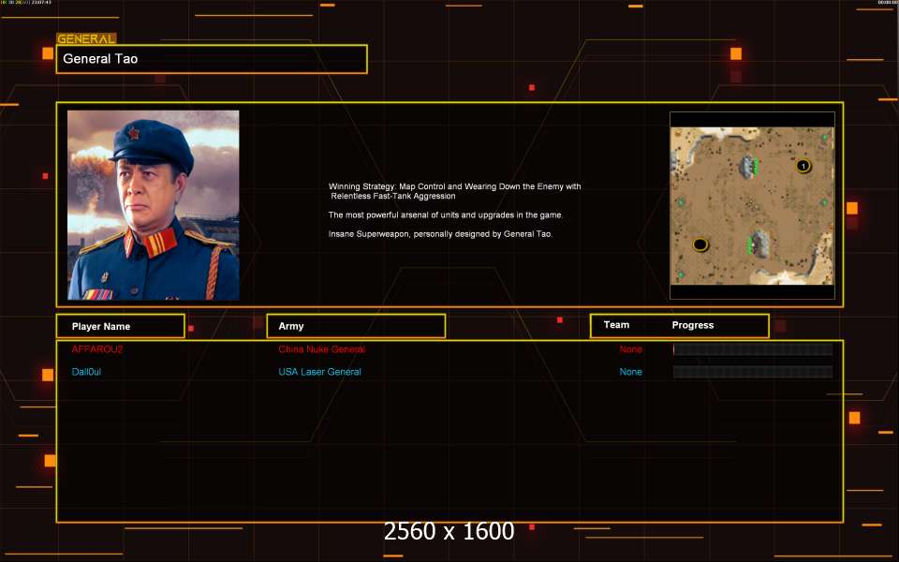Click AFFAROU2's loading progress bar
This screenshot has width=899, height=562.
pos(753,349)
